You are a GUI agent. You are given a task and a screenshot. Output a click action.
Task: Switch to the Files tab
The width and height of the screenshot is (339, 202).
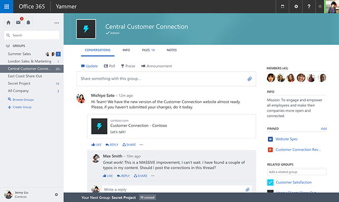(148, 50)
